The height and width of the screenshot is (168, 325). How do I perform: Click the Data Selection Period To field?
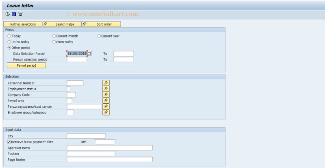click(x=124, y=54)
